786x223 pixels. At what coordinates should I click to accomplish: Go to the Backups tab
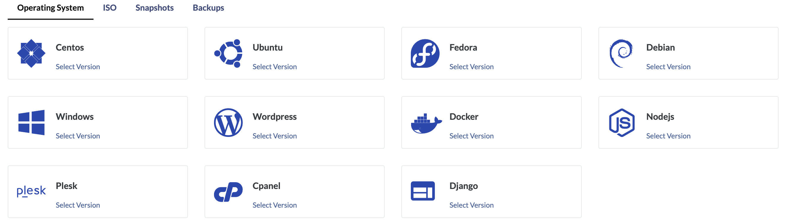[x=208, y=8]
